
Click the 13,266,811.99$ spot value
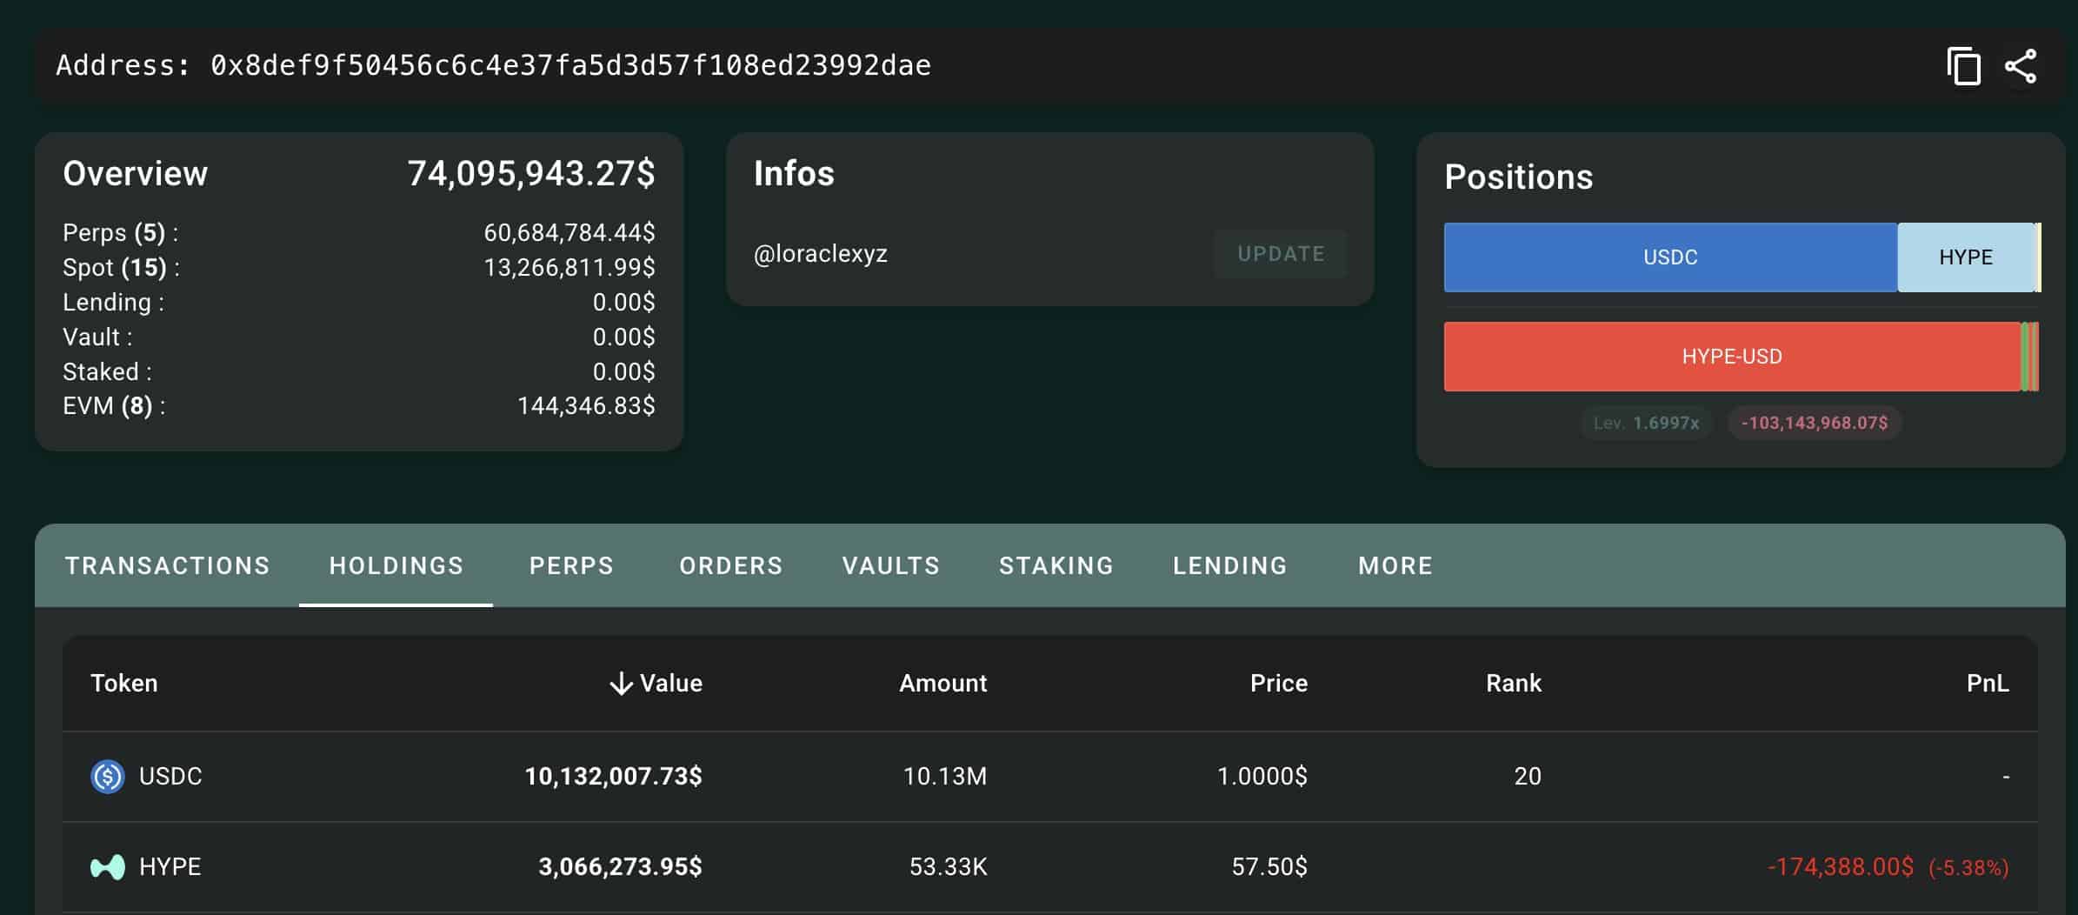(569, 268)
